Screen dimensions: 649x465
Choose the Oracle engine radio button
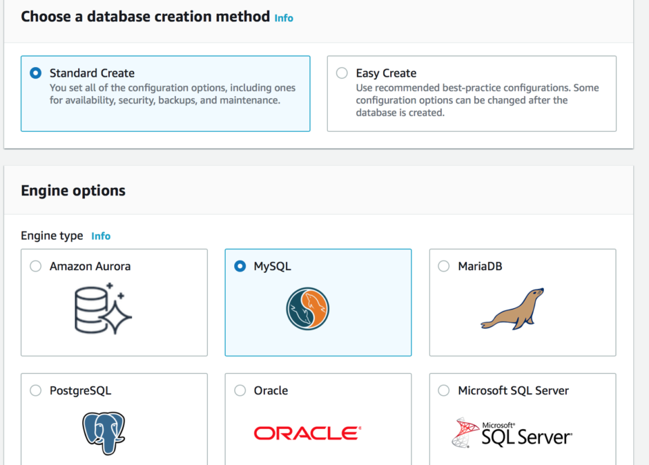(x=240, y=390)
